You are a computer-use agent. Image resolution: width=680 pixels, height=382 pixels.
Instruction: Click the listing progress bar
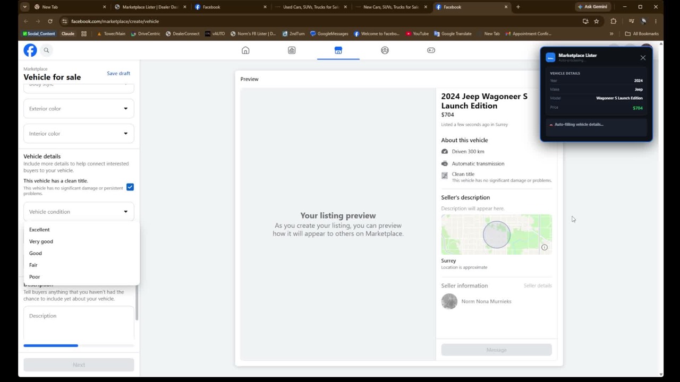[x=79, y=345]
